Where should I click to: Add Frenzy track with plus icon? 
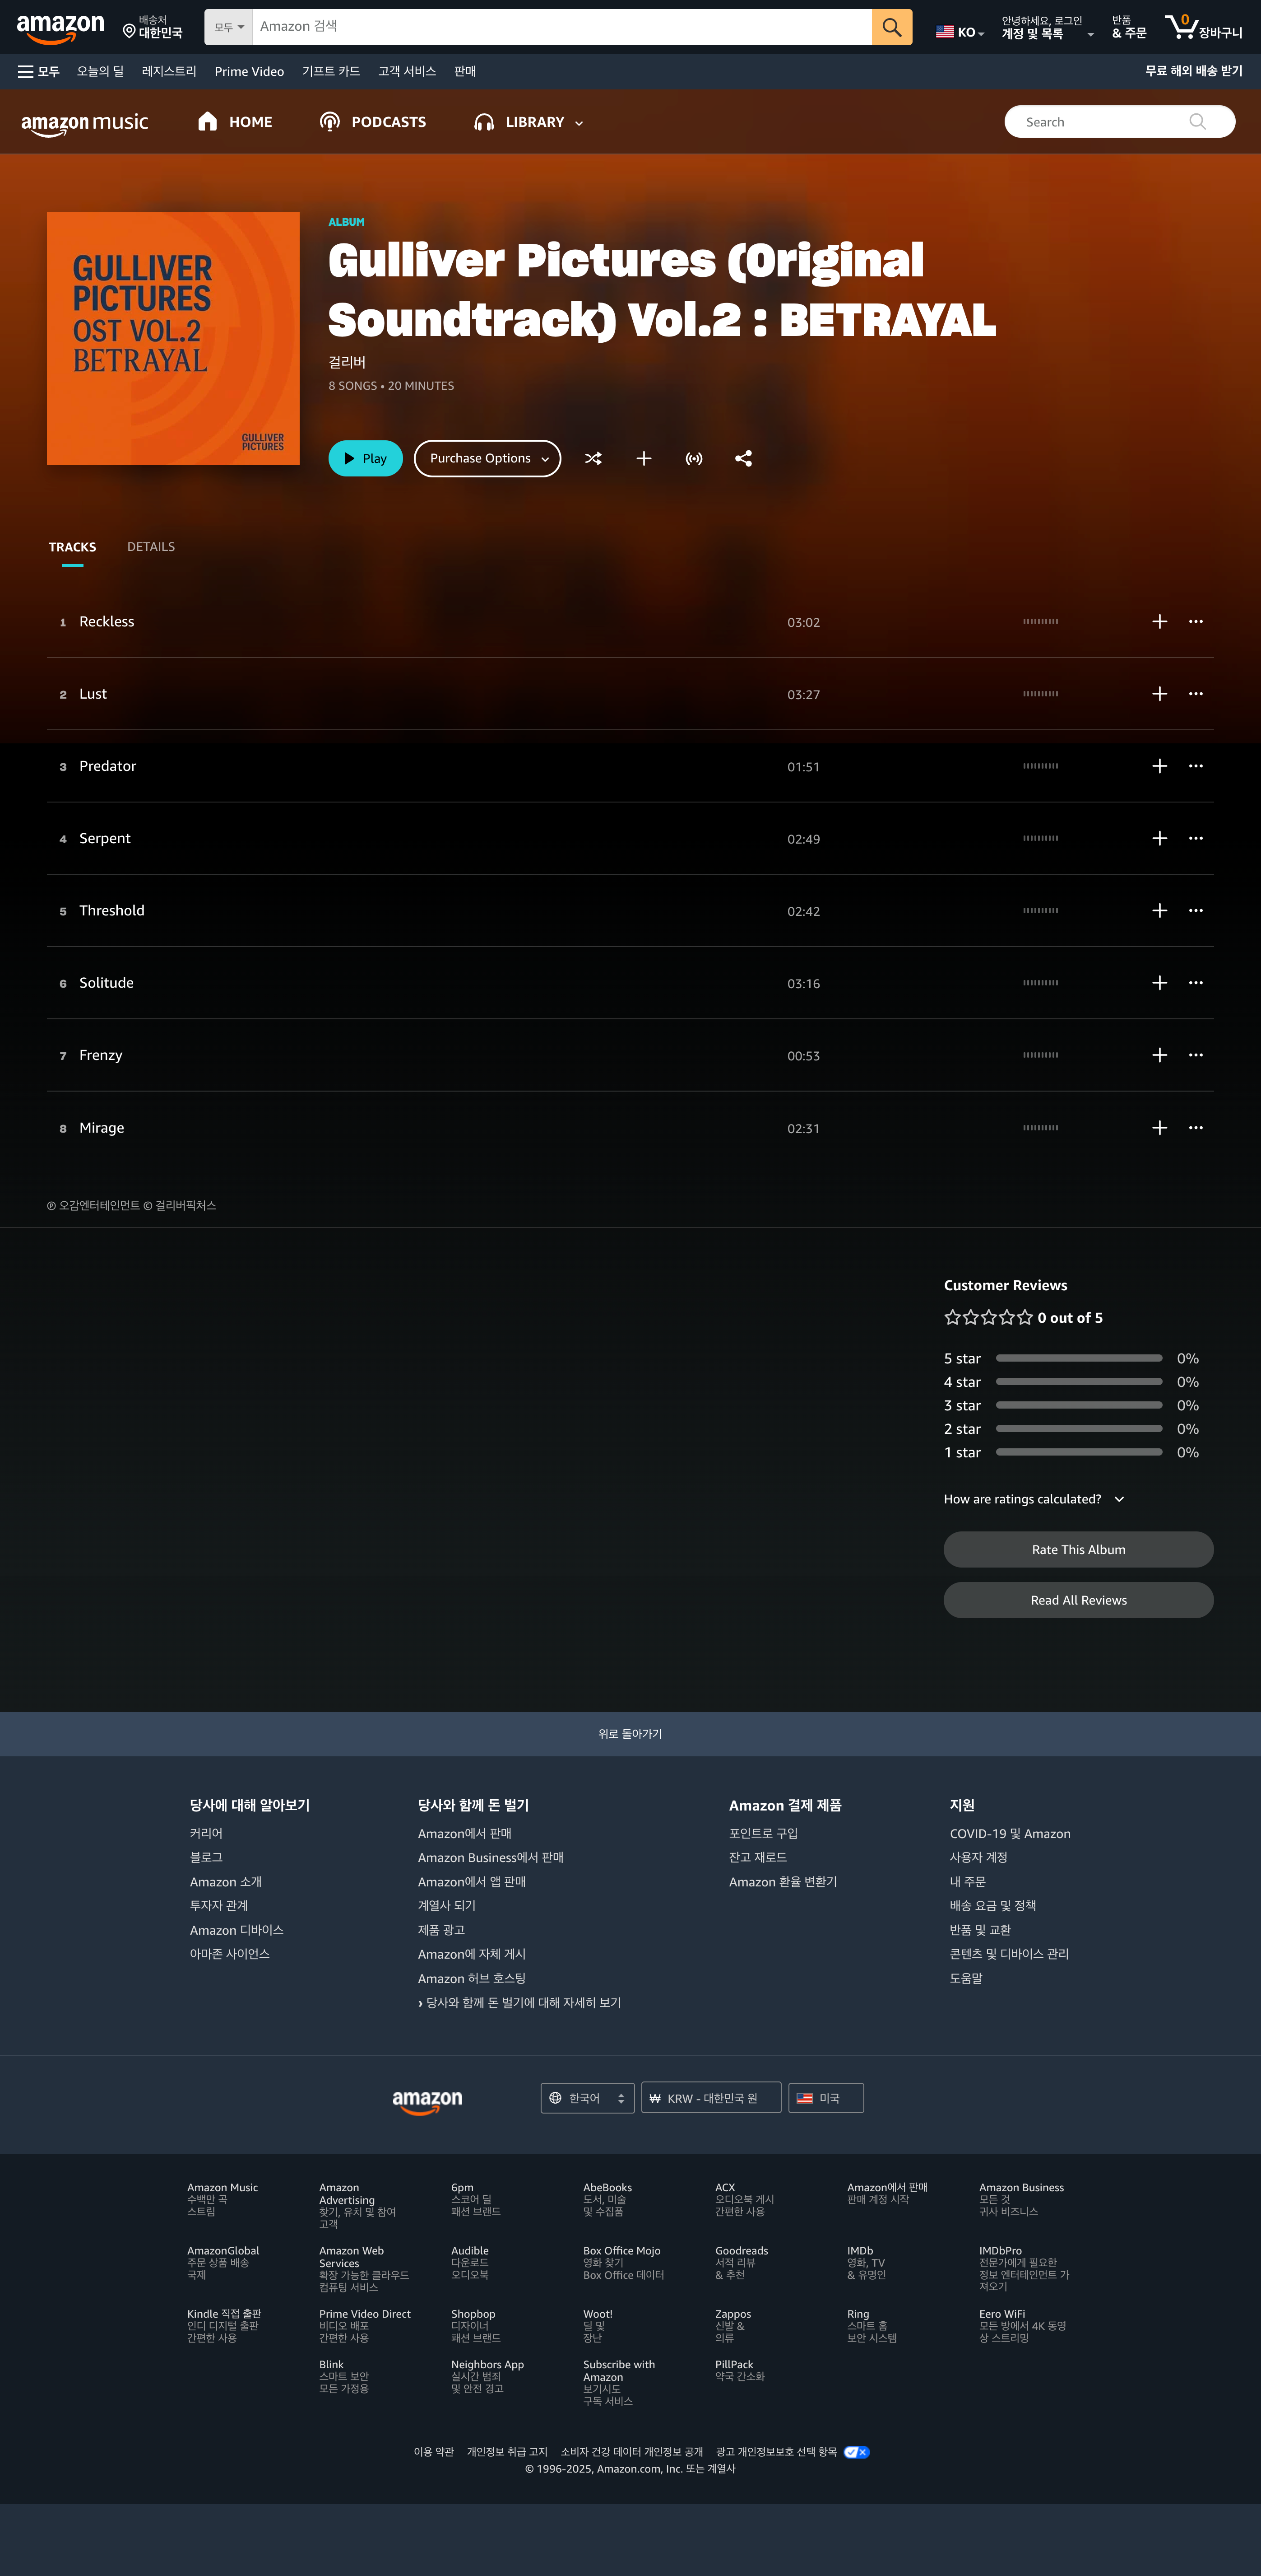pyautogui.click(x=1159, y=1055)
